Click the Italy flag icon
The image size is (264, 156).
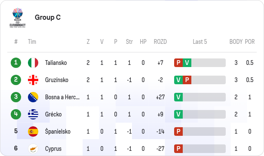pos(33,63)
